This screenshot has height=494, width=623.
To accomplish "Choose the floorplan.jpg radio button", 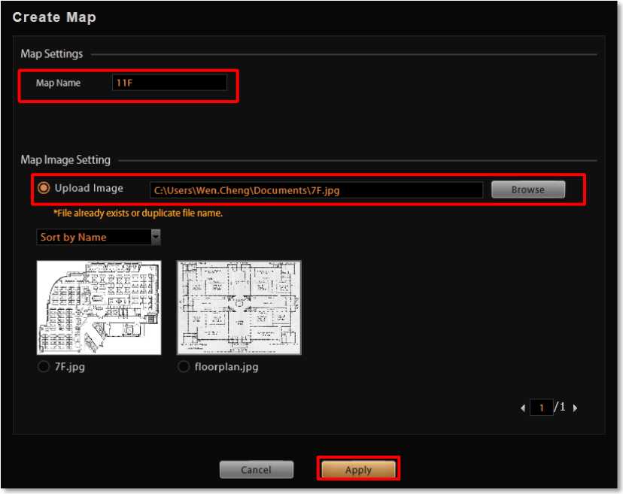I will click(184, 368).
